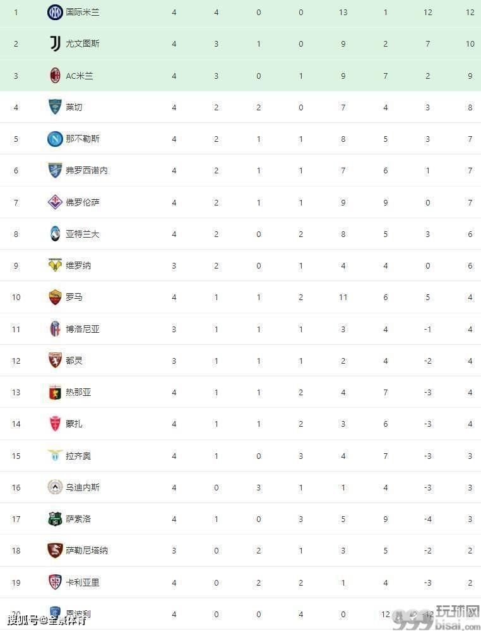Open team name 国际米兰
Viewport: 481px width, 631px height.
83,13
